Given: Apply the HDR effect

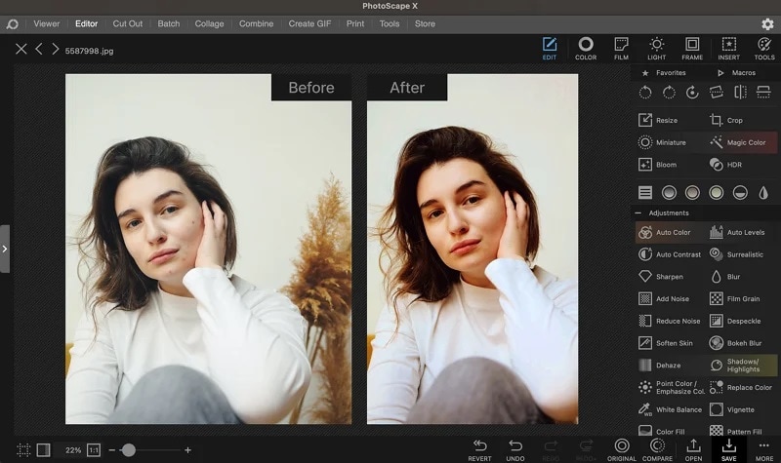Looking at the screenshot, I should 725,165.
